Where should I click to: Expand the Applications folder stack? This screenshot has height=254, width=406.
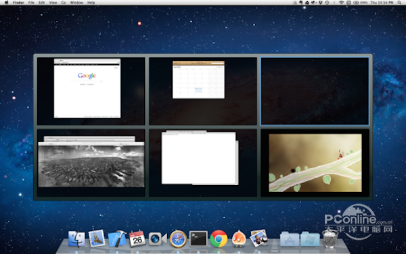tap(290, 238)
